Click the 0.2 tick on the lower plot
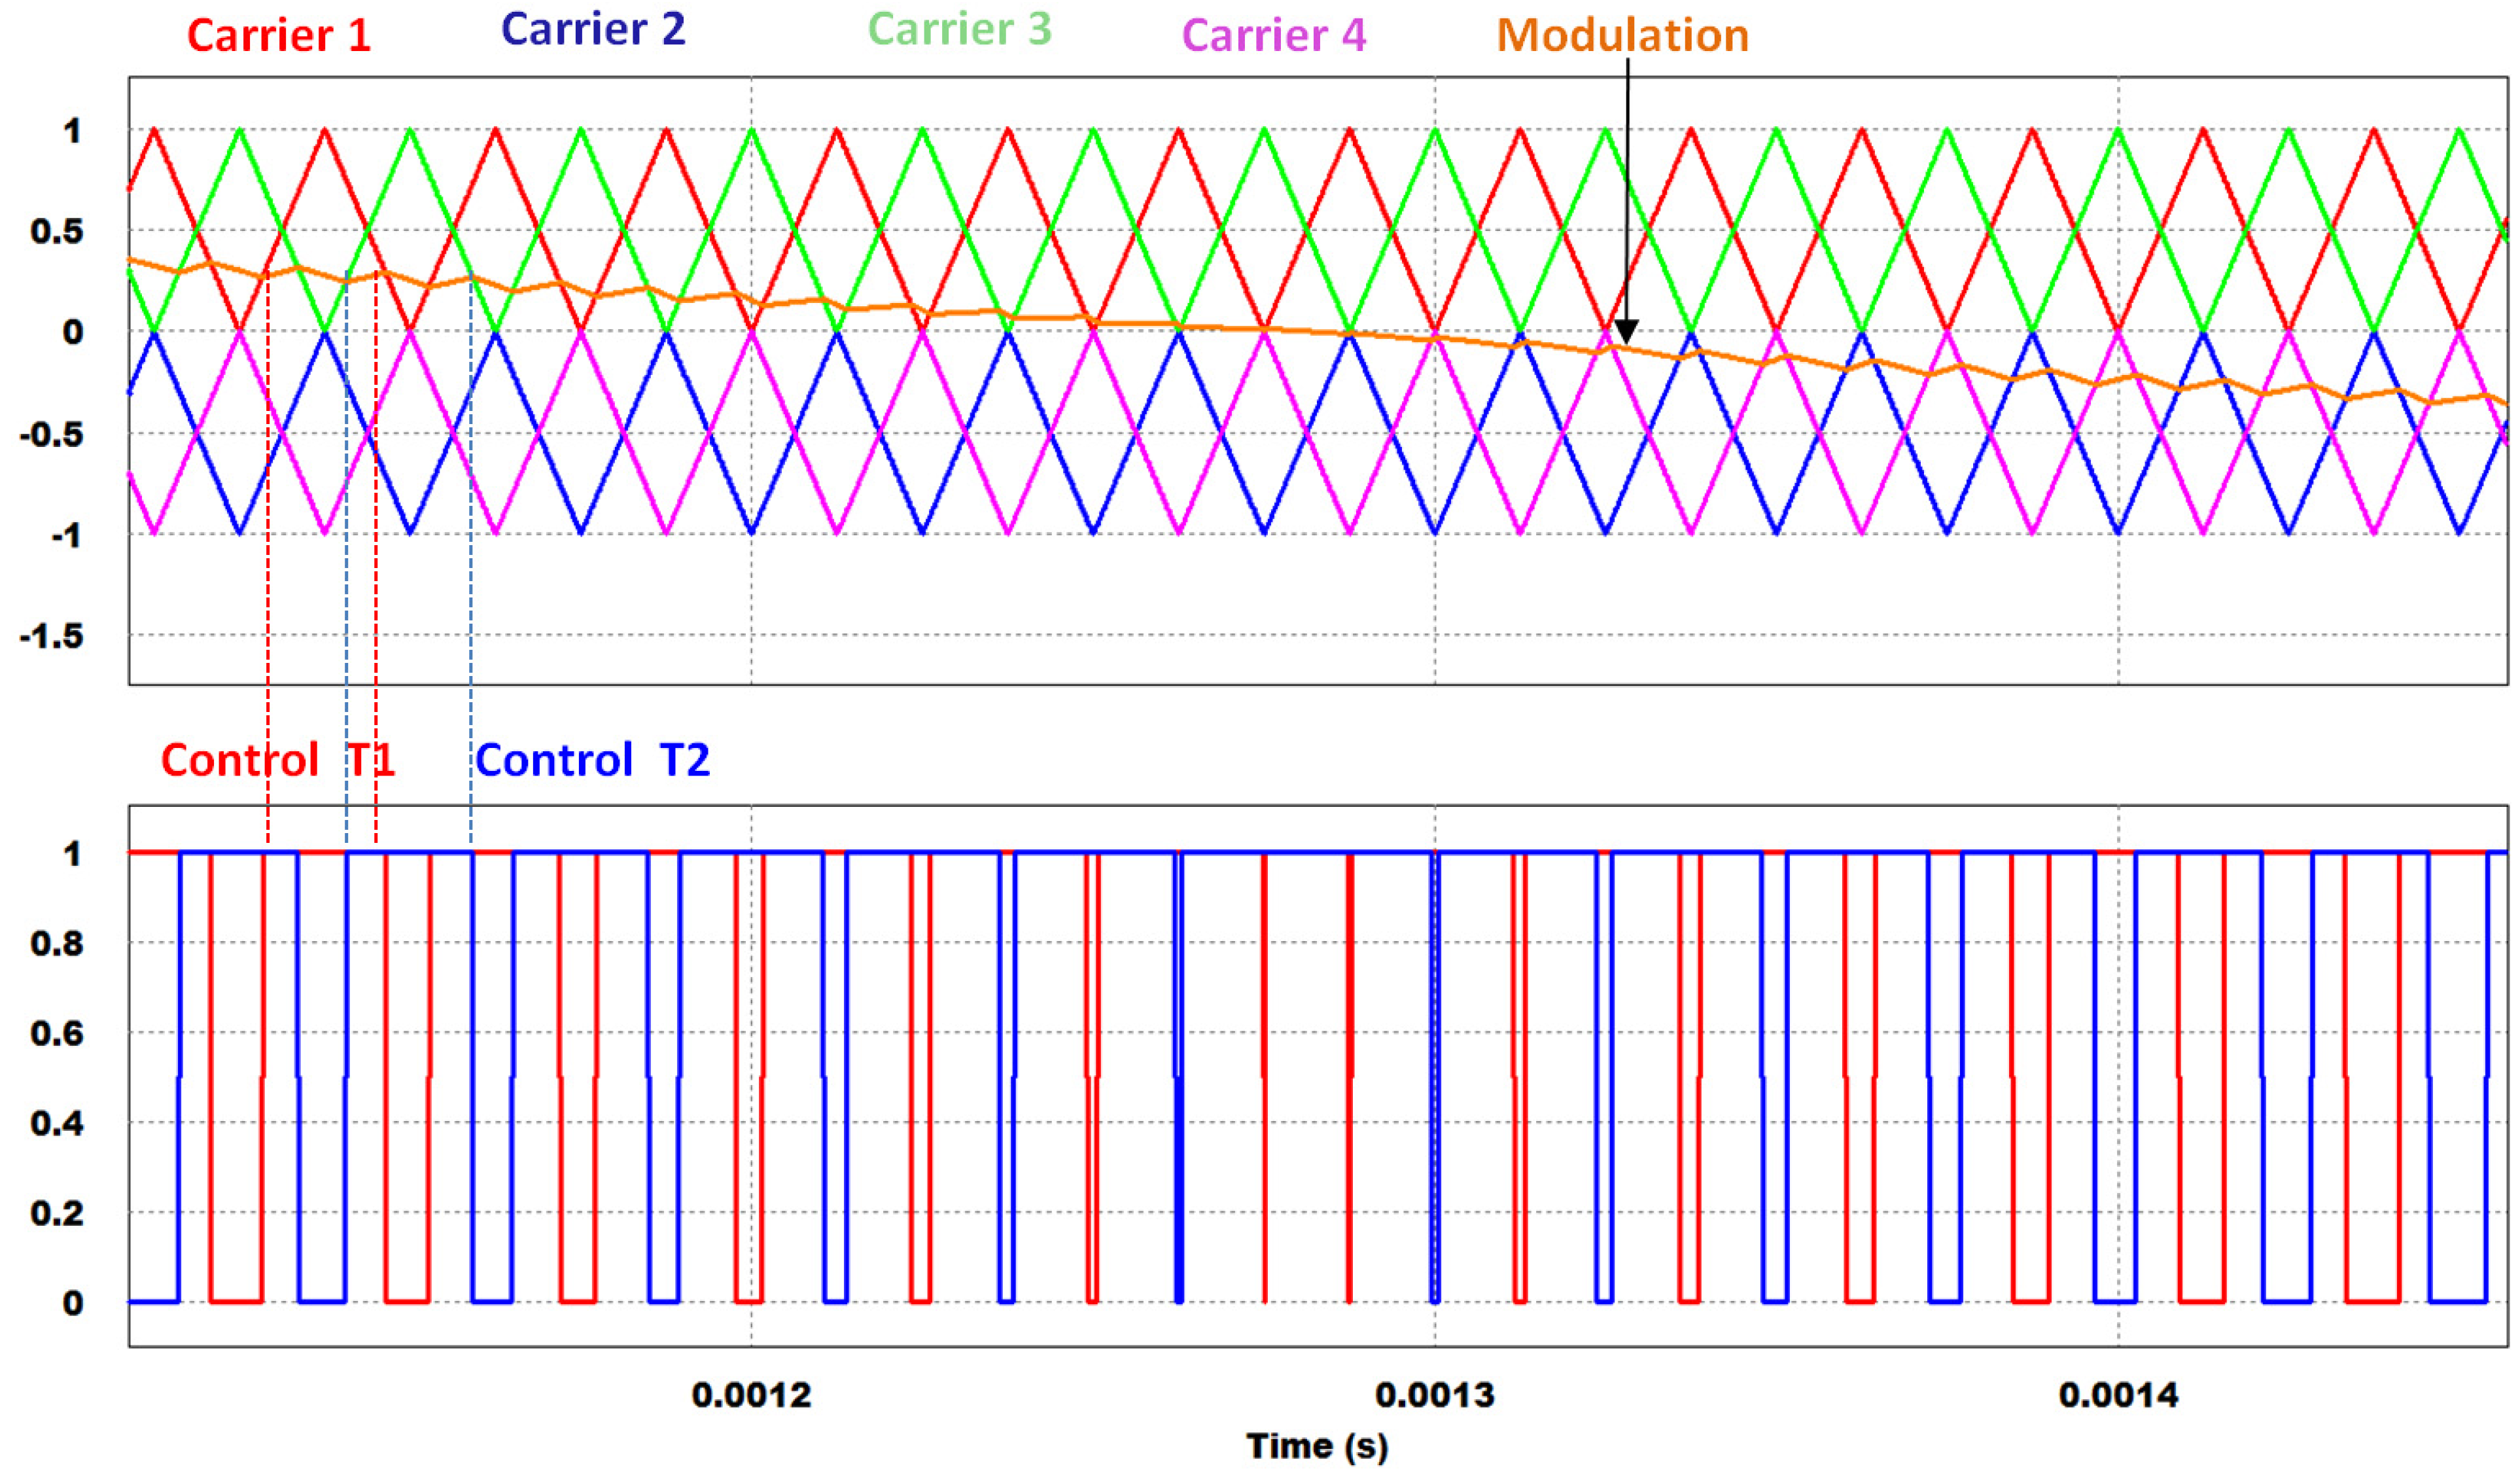 coord(57,1213)
